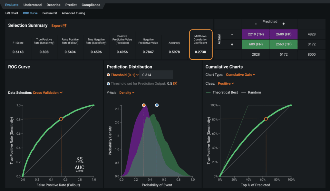Click the threshold input field showing 0.314
The width and height of the screenshot is (330, 191).
[156, 75]
